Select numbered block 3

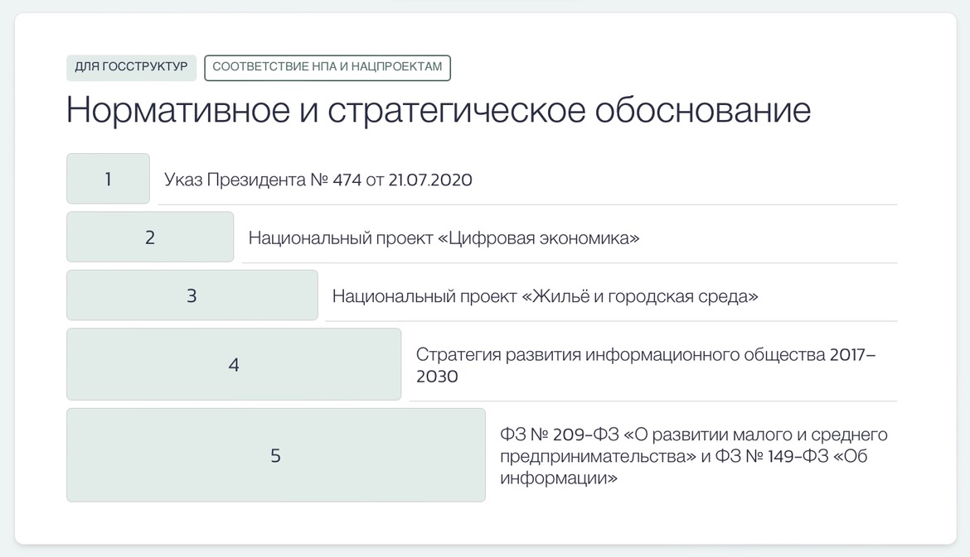[192, 295]
